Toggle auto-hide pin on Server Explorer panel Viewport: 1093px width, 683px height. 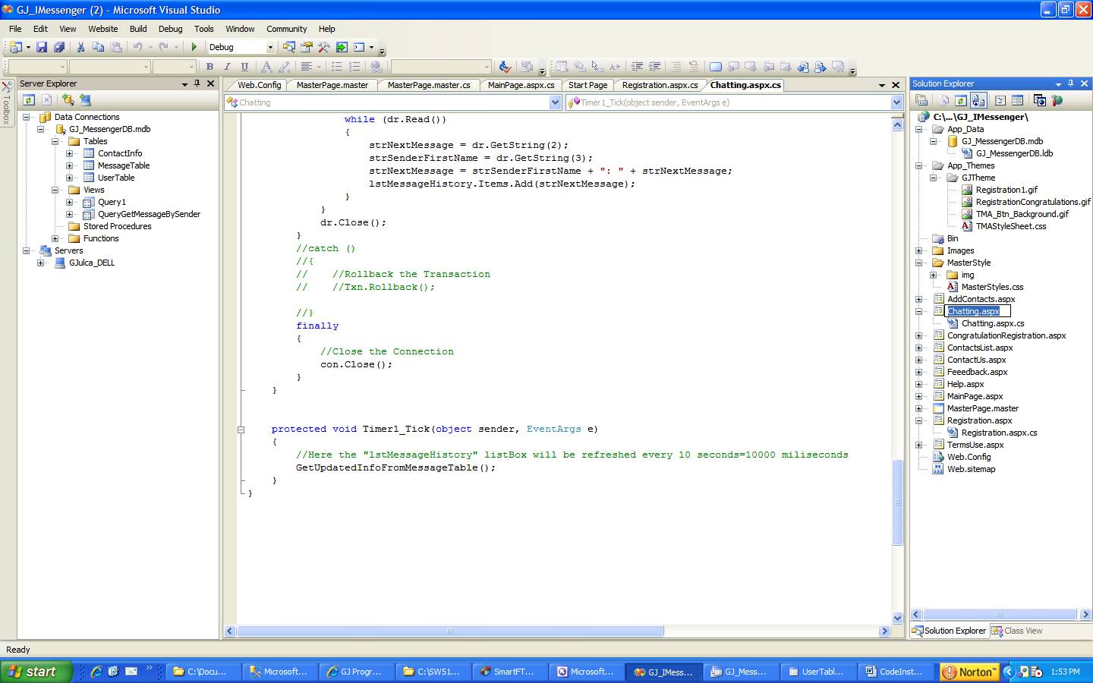197,83
